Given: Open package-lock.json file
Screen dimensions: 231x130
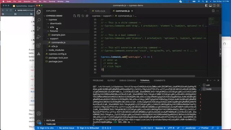Looking at the screenshot, I should coord(58,58).
